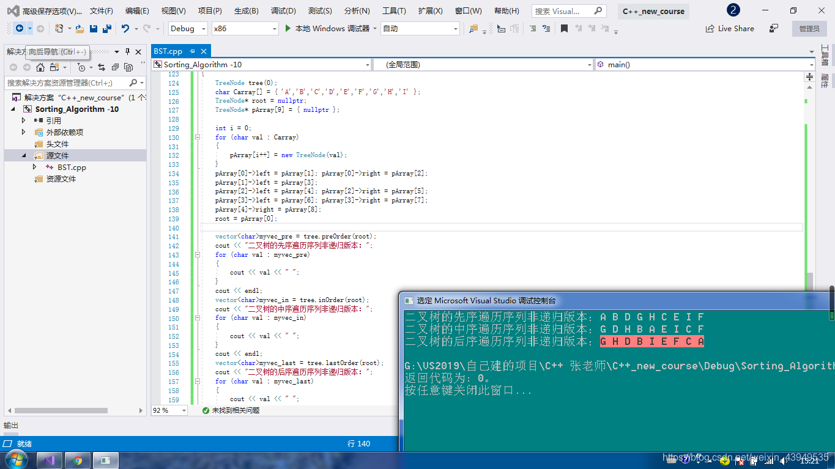The width and height of the screenshot is (835, 469).
Task: Open the main() member dropdown
Action: [705, 64]
